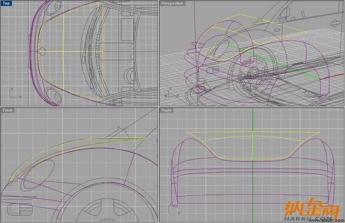Select yellow hood centerline in Top viewport

[71, 51]
